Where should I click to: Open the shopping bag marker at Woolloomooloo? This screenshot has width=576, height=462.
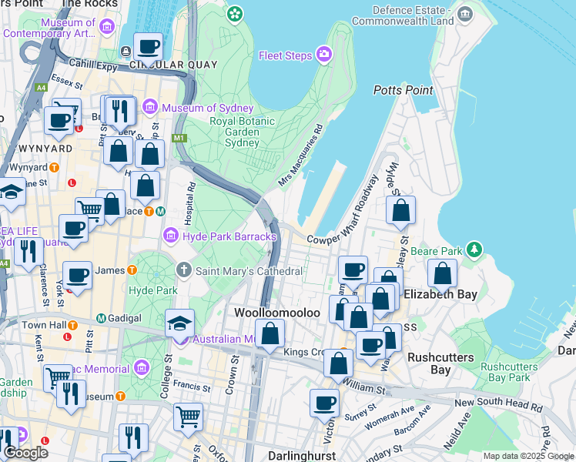coord(270,336)
